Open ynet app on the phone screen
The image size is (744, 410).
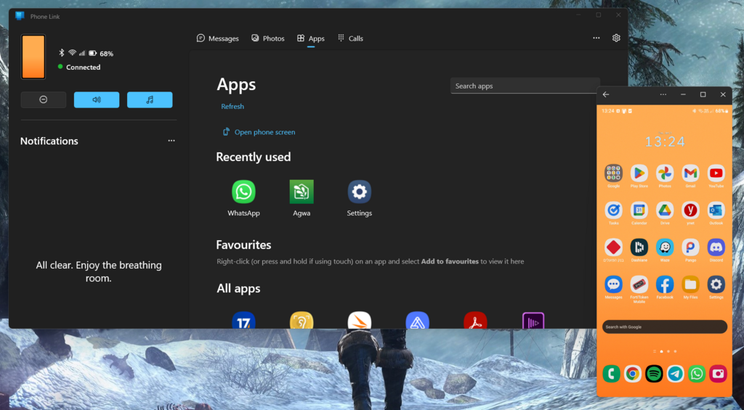pyautogui.click(x=690, y=210)
